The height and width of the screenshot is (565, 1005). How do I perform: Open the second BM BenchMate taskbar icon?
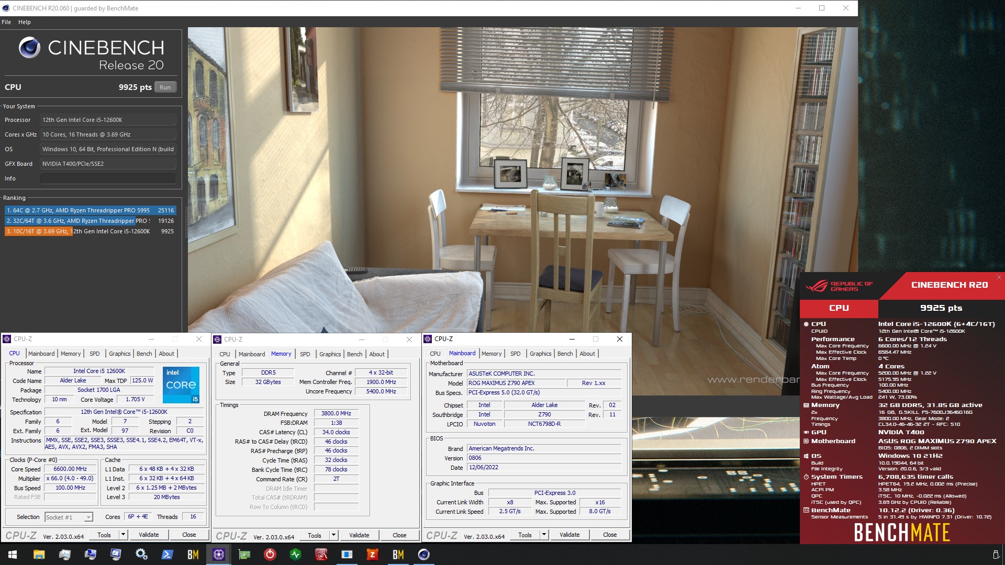pyautogui.click(x=398, y=555)
